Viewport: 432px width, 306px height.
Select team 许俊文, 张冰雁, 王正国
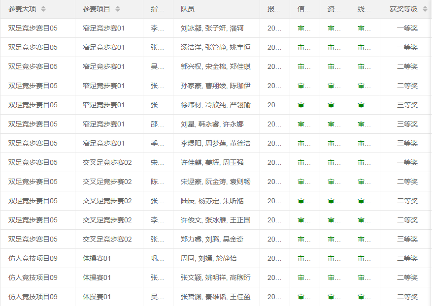(215, 220)
